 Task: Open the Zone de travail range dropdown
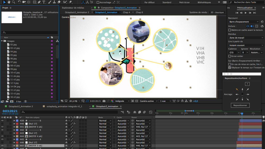click(246, 38)
